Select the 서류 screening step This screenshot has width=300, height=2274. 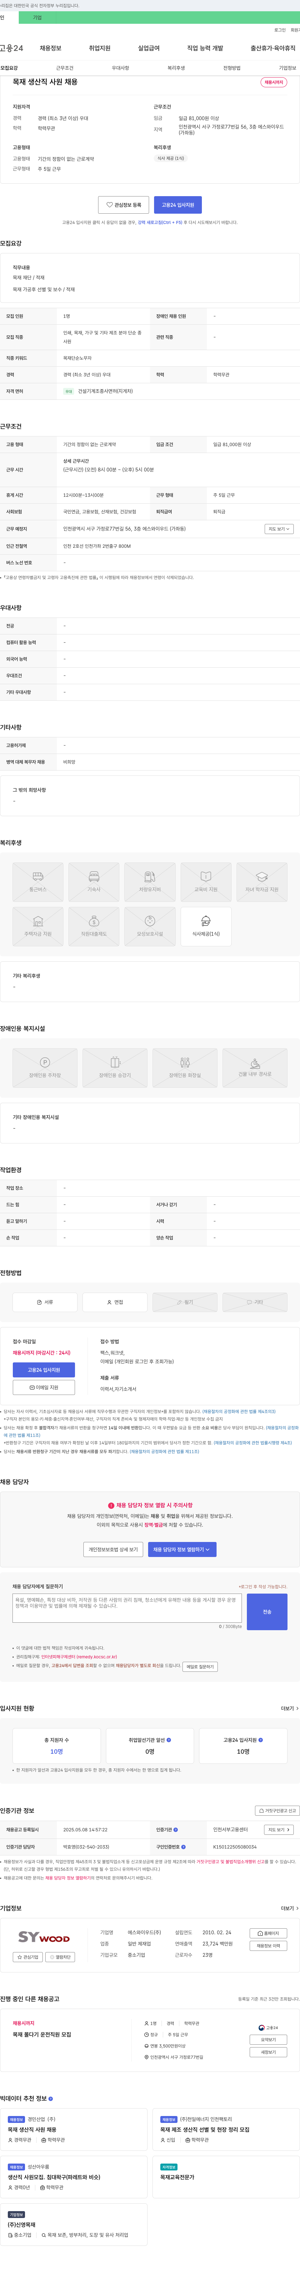click(45, 1302)
